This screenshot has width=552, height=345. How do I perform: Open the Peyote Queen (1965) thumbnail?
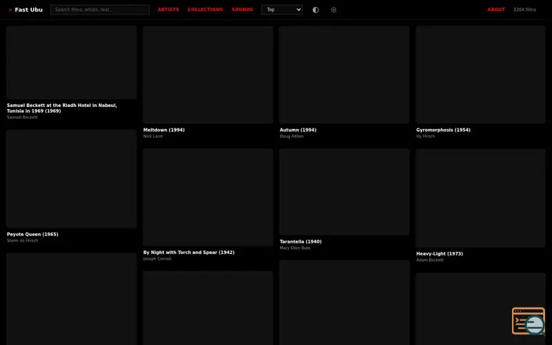click(72, 179)
